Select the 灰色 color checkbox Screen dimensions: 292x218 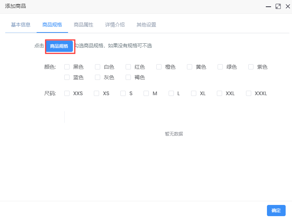pyautogui.click(x=98, y=77)
